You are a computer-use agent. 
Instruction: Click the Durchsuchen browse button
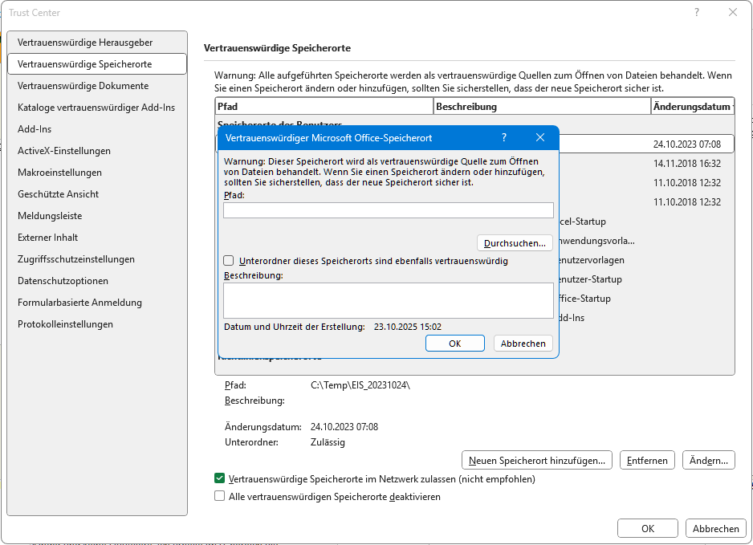click(515, 242)
